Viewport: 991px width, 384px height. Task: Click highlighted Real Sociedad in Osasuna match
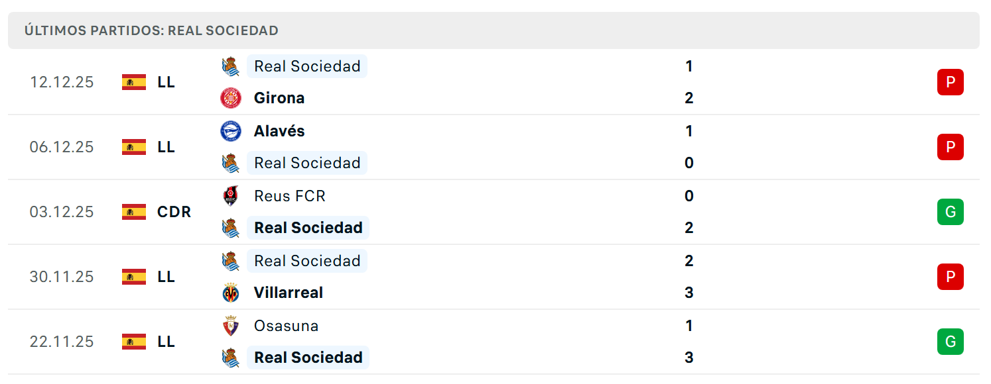pyautogui.click(x=308, y=358)
